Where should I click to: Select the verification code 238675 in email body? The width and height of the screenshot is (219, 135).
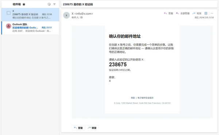pos(118,65)
